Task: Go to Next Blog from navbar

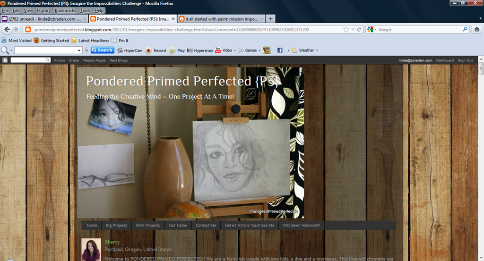Action: pyautogui.click(x=119, y=60)
